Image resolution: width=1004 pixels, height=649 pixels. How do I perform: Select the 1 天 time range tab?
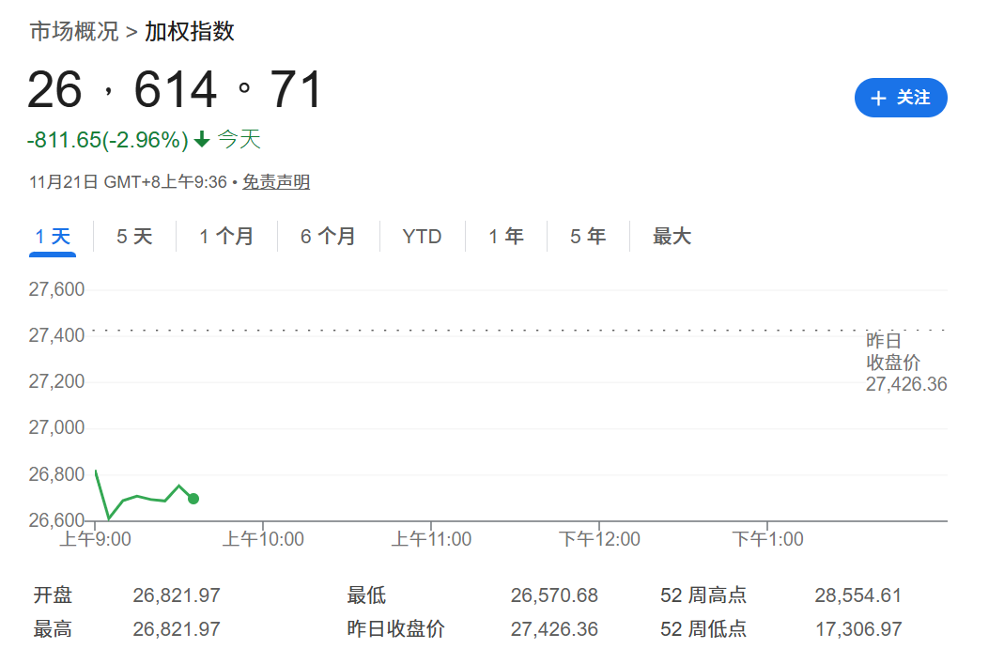click(53, 237)
